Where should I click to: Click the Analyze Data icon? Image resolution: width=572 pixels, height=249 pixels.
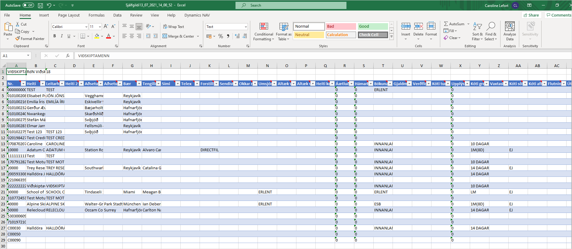coord(510,27)
